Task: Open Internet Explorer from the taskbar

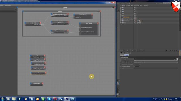Action: (x=20, y=99)
